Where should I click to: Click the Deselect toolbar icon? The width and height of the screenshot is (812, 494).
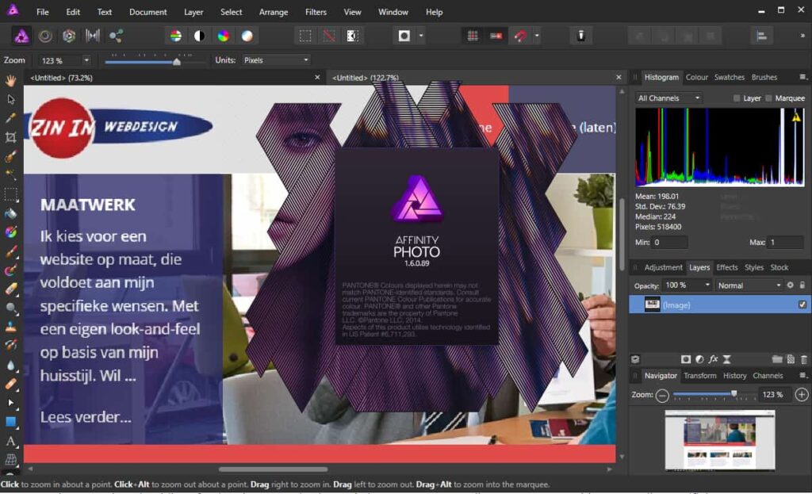click(329, 36)
